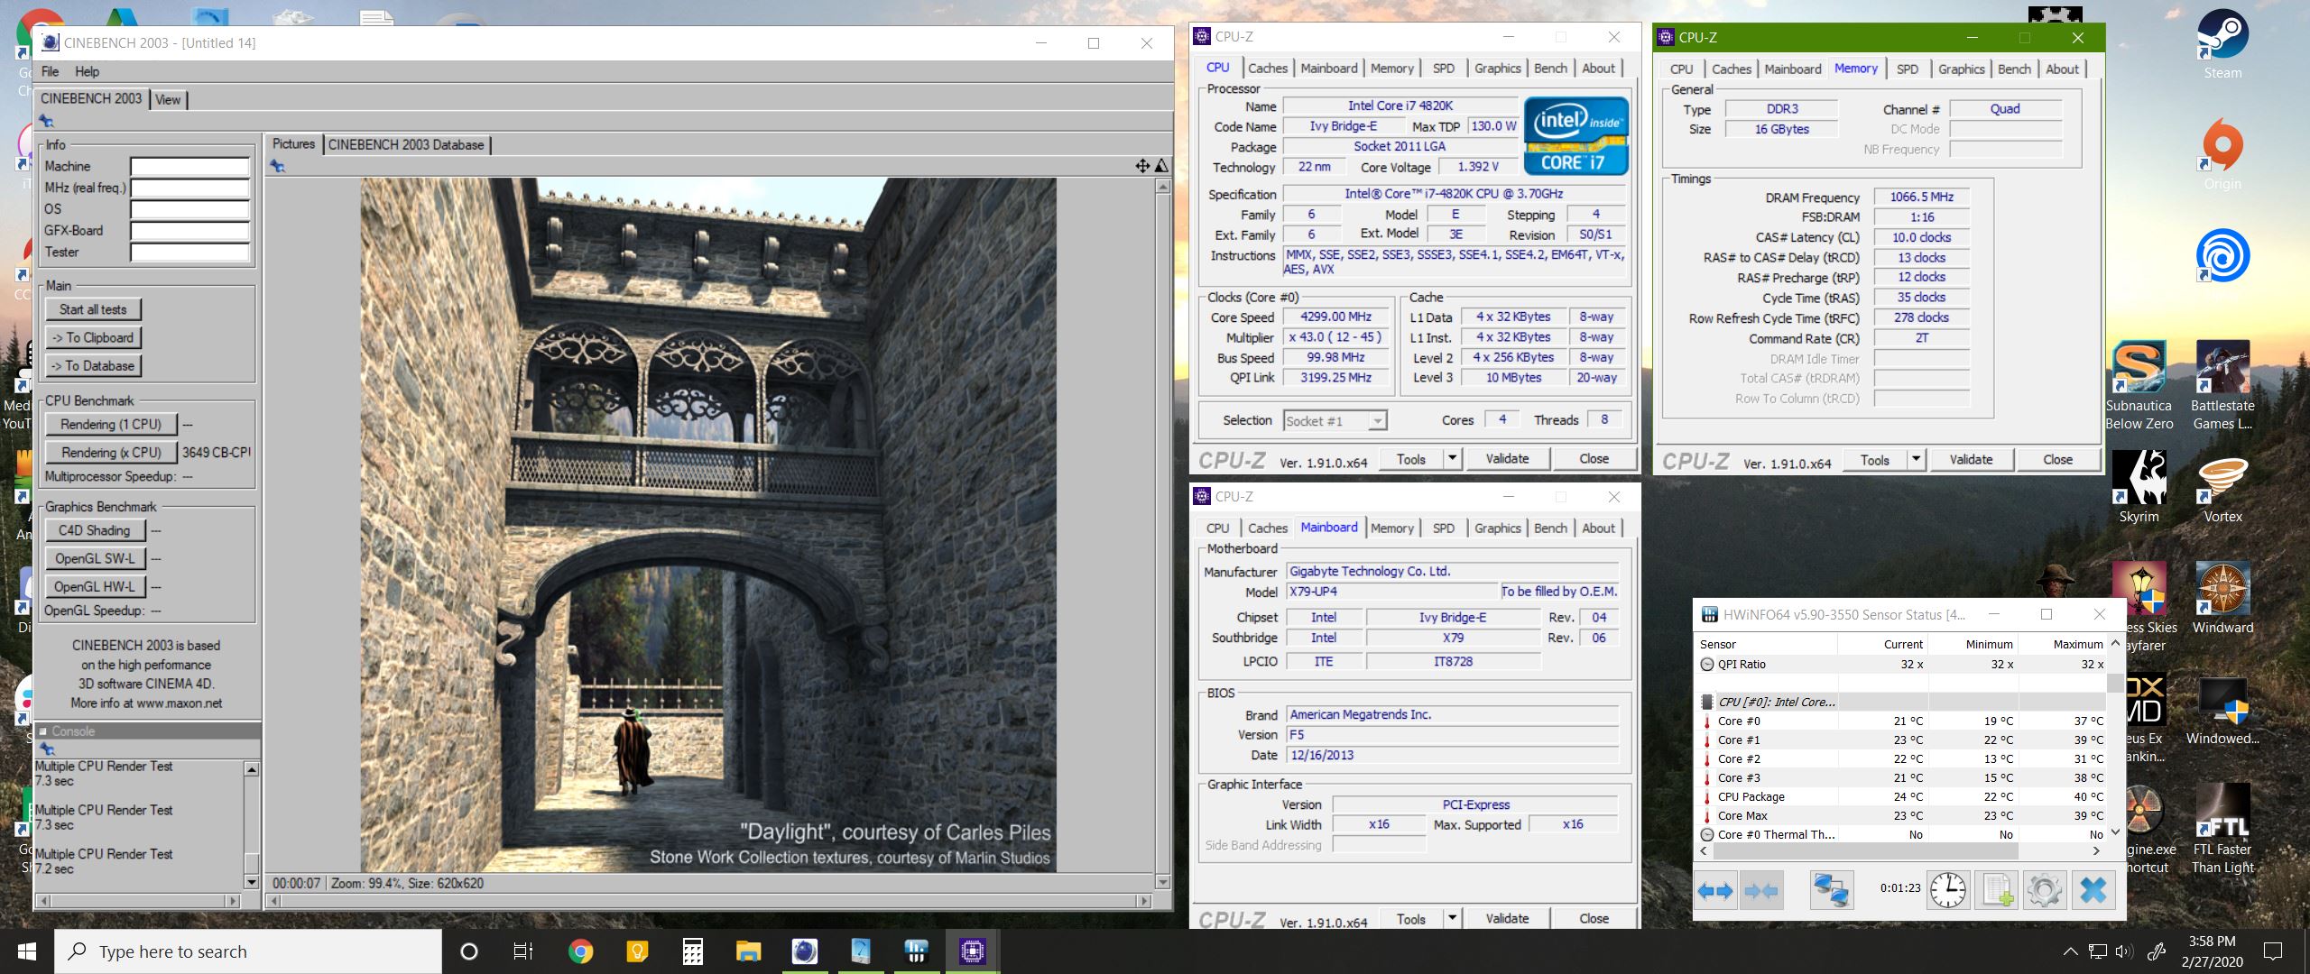The height and width of the screenshot is (974, 2310).
Task: Click pin icon in Console panel
Action: [47, 749]
